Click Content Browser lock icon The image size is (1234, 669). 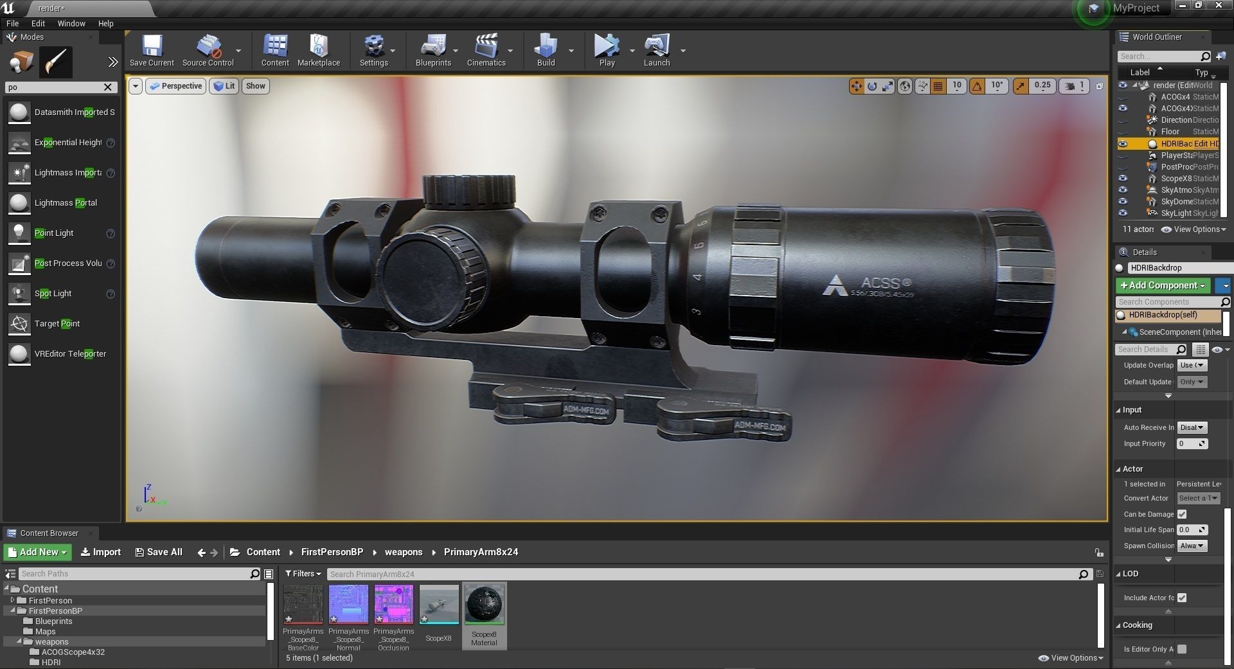pyautogui.click(x=1099, y=553)
